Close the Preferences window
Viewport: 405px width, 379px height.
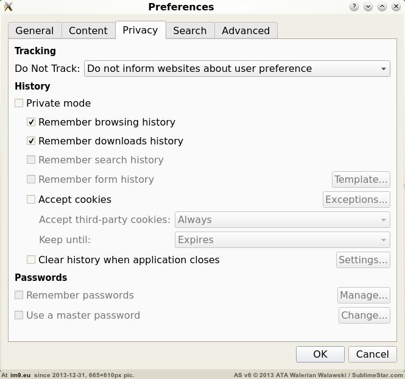[x=396, y=7]
